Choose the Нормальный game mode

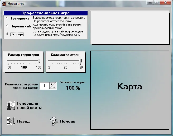(7, 26)
